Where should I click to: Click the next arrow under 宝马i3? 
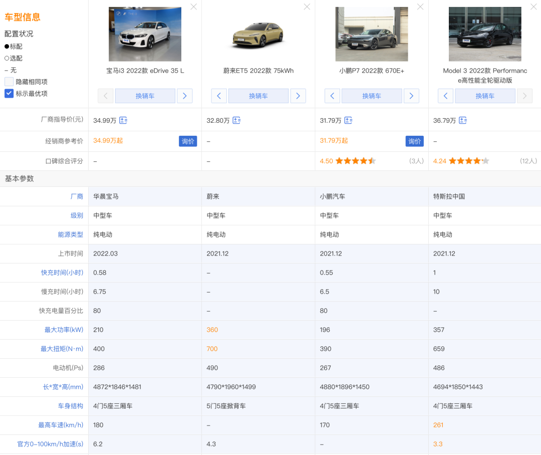pos(184,96)
